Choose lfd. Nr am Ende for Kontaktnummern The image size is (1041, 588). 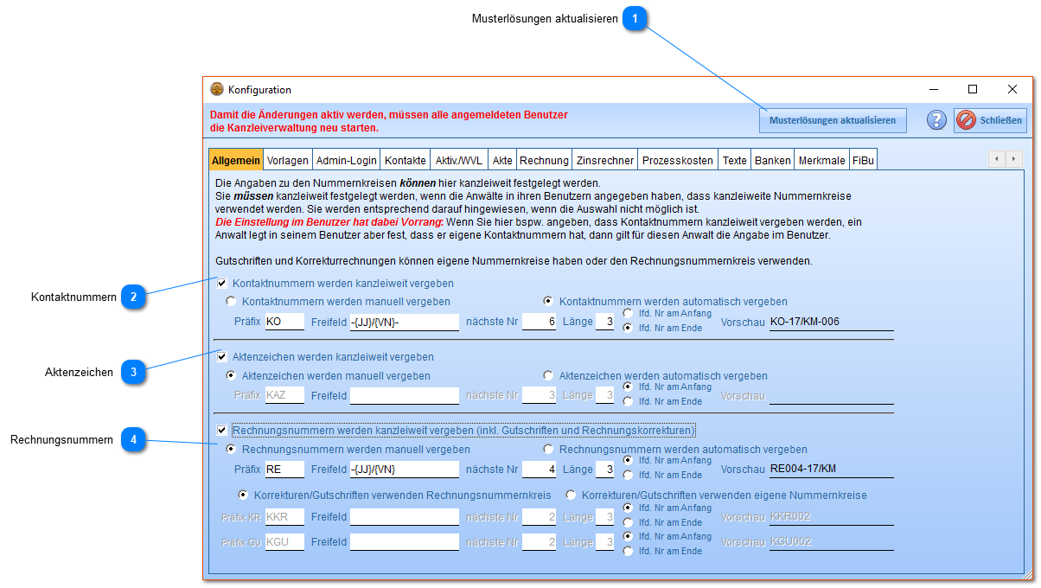629,328
